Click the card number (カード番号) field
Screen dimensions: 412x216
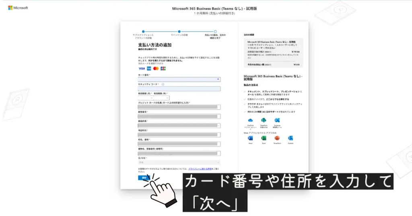179,79
